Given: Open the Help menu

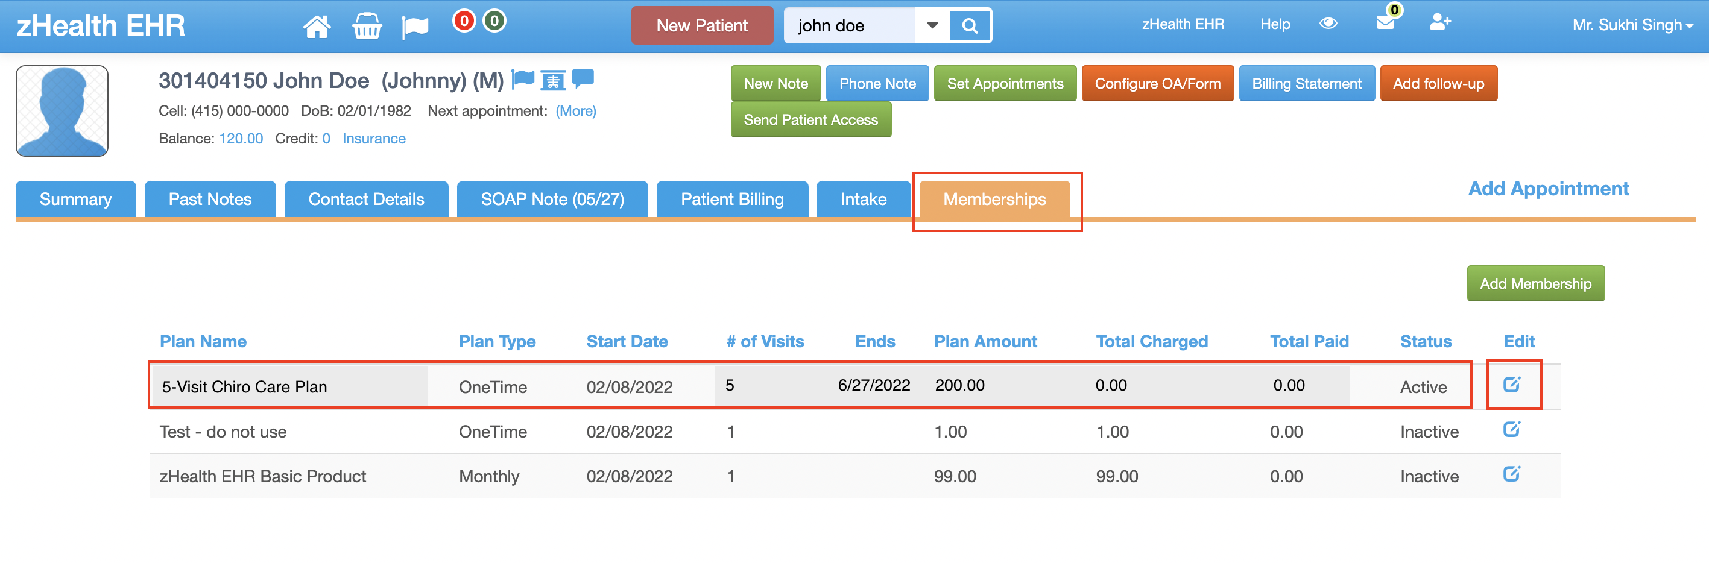Looking at the screenshot, I should (1274, 24).
